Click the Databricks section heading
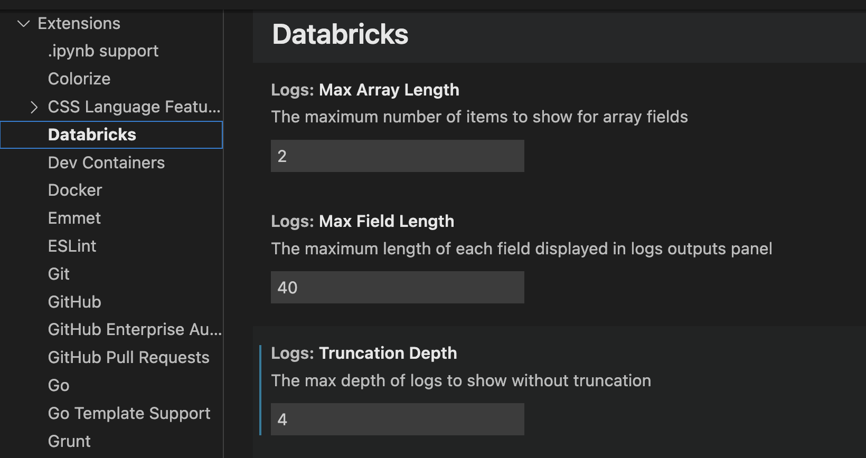 (340, 35)
